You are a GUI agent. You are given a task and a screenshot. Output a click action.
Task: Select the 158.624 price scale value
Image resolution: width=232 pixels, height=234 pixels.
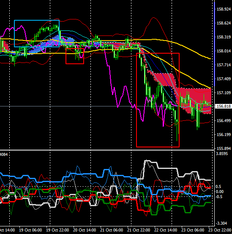pyautogui.click(x=224, y=23)
